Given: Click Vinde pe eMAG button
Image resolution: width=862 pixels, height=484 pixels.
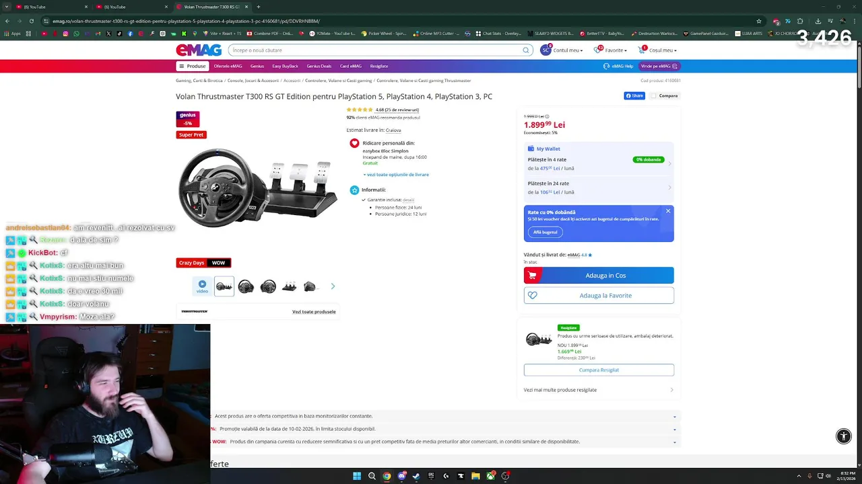Looking at the screenshot, I should click(x=659, y=66).
